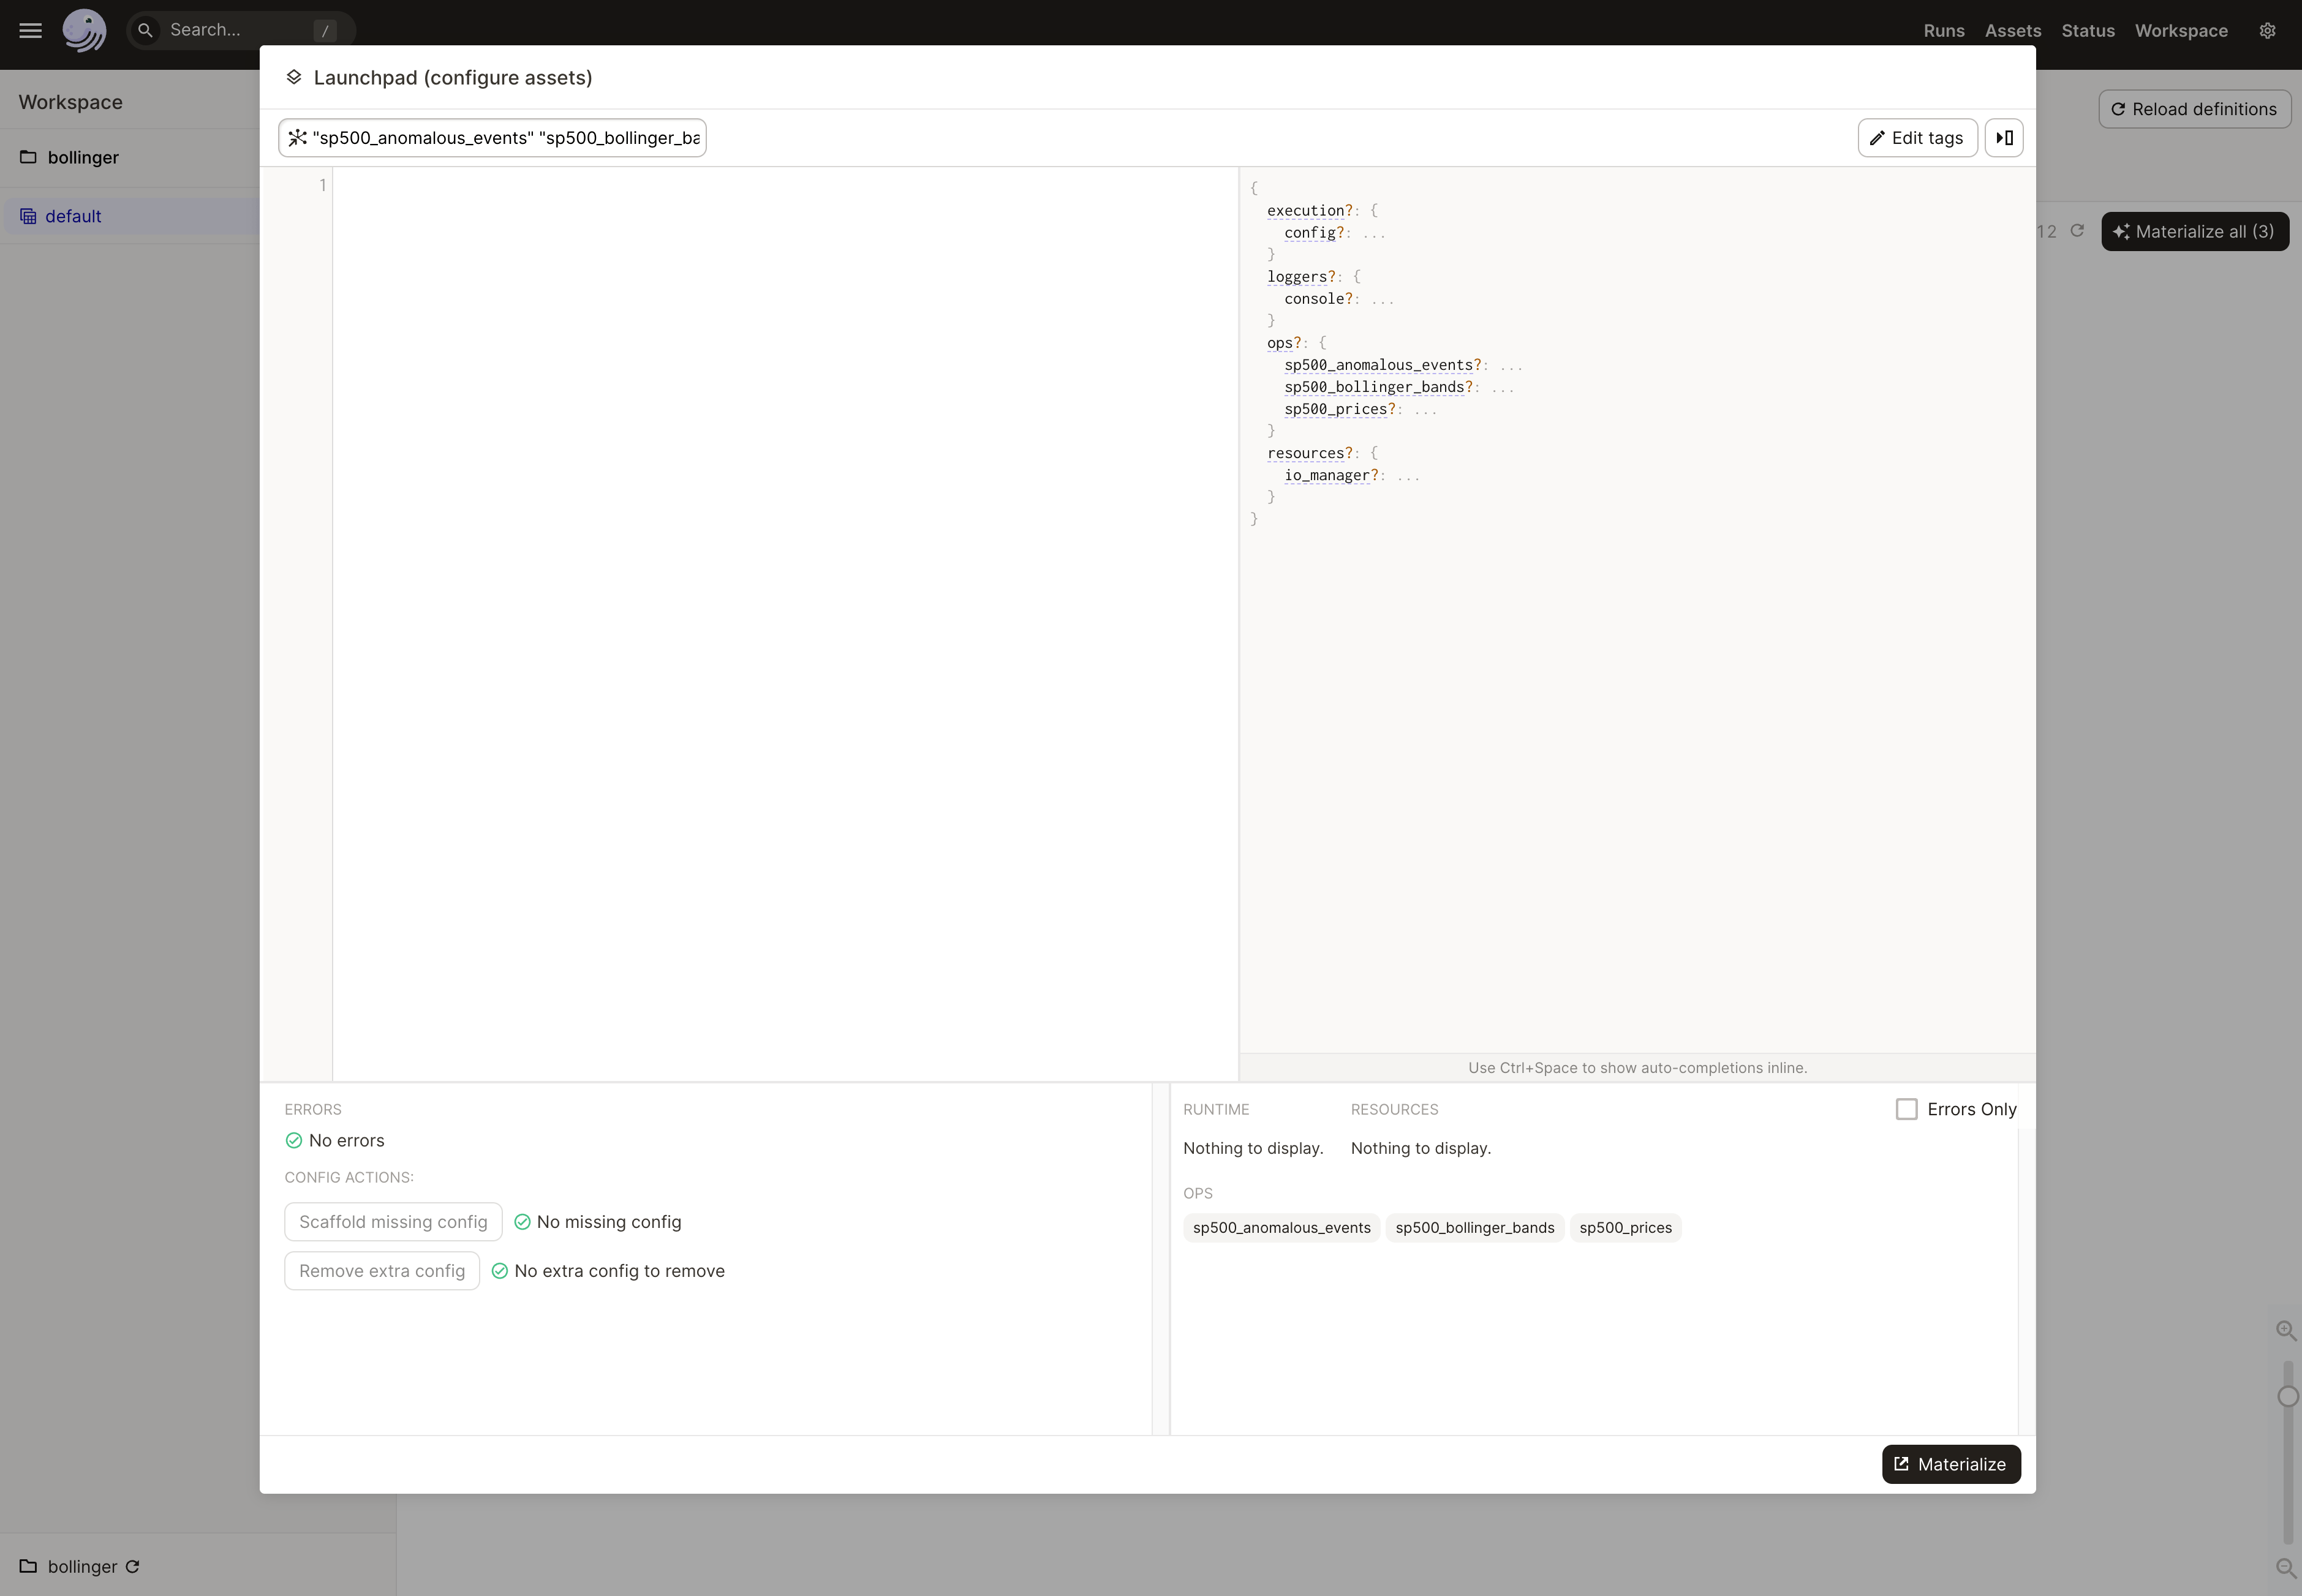Click Reload definitions button
The height and width of the screenshot is (1596, 2302).
[2194, 109]
